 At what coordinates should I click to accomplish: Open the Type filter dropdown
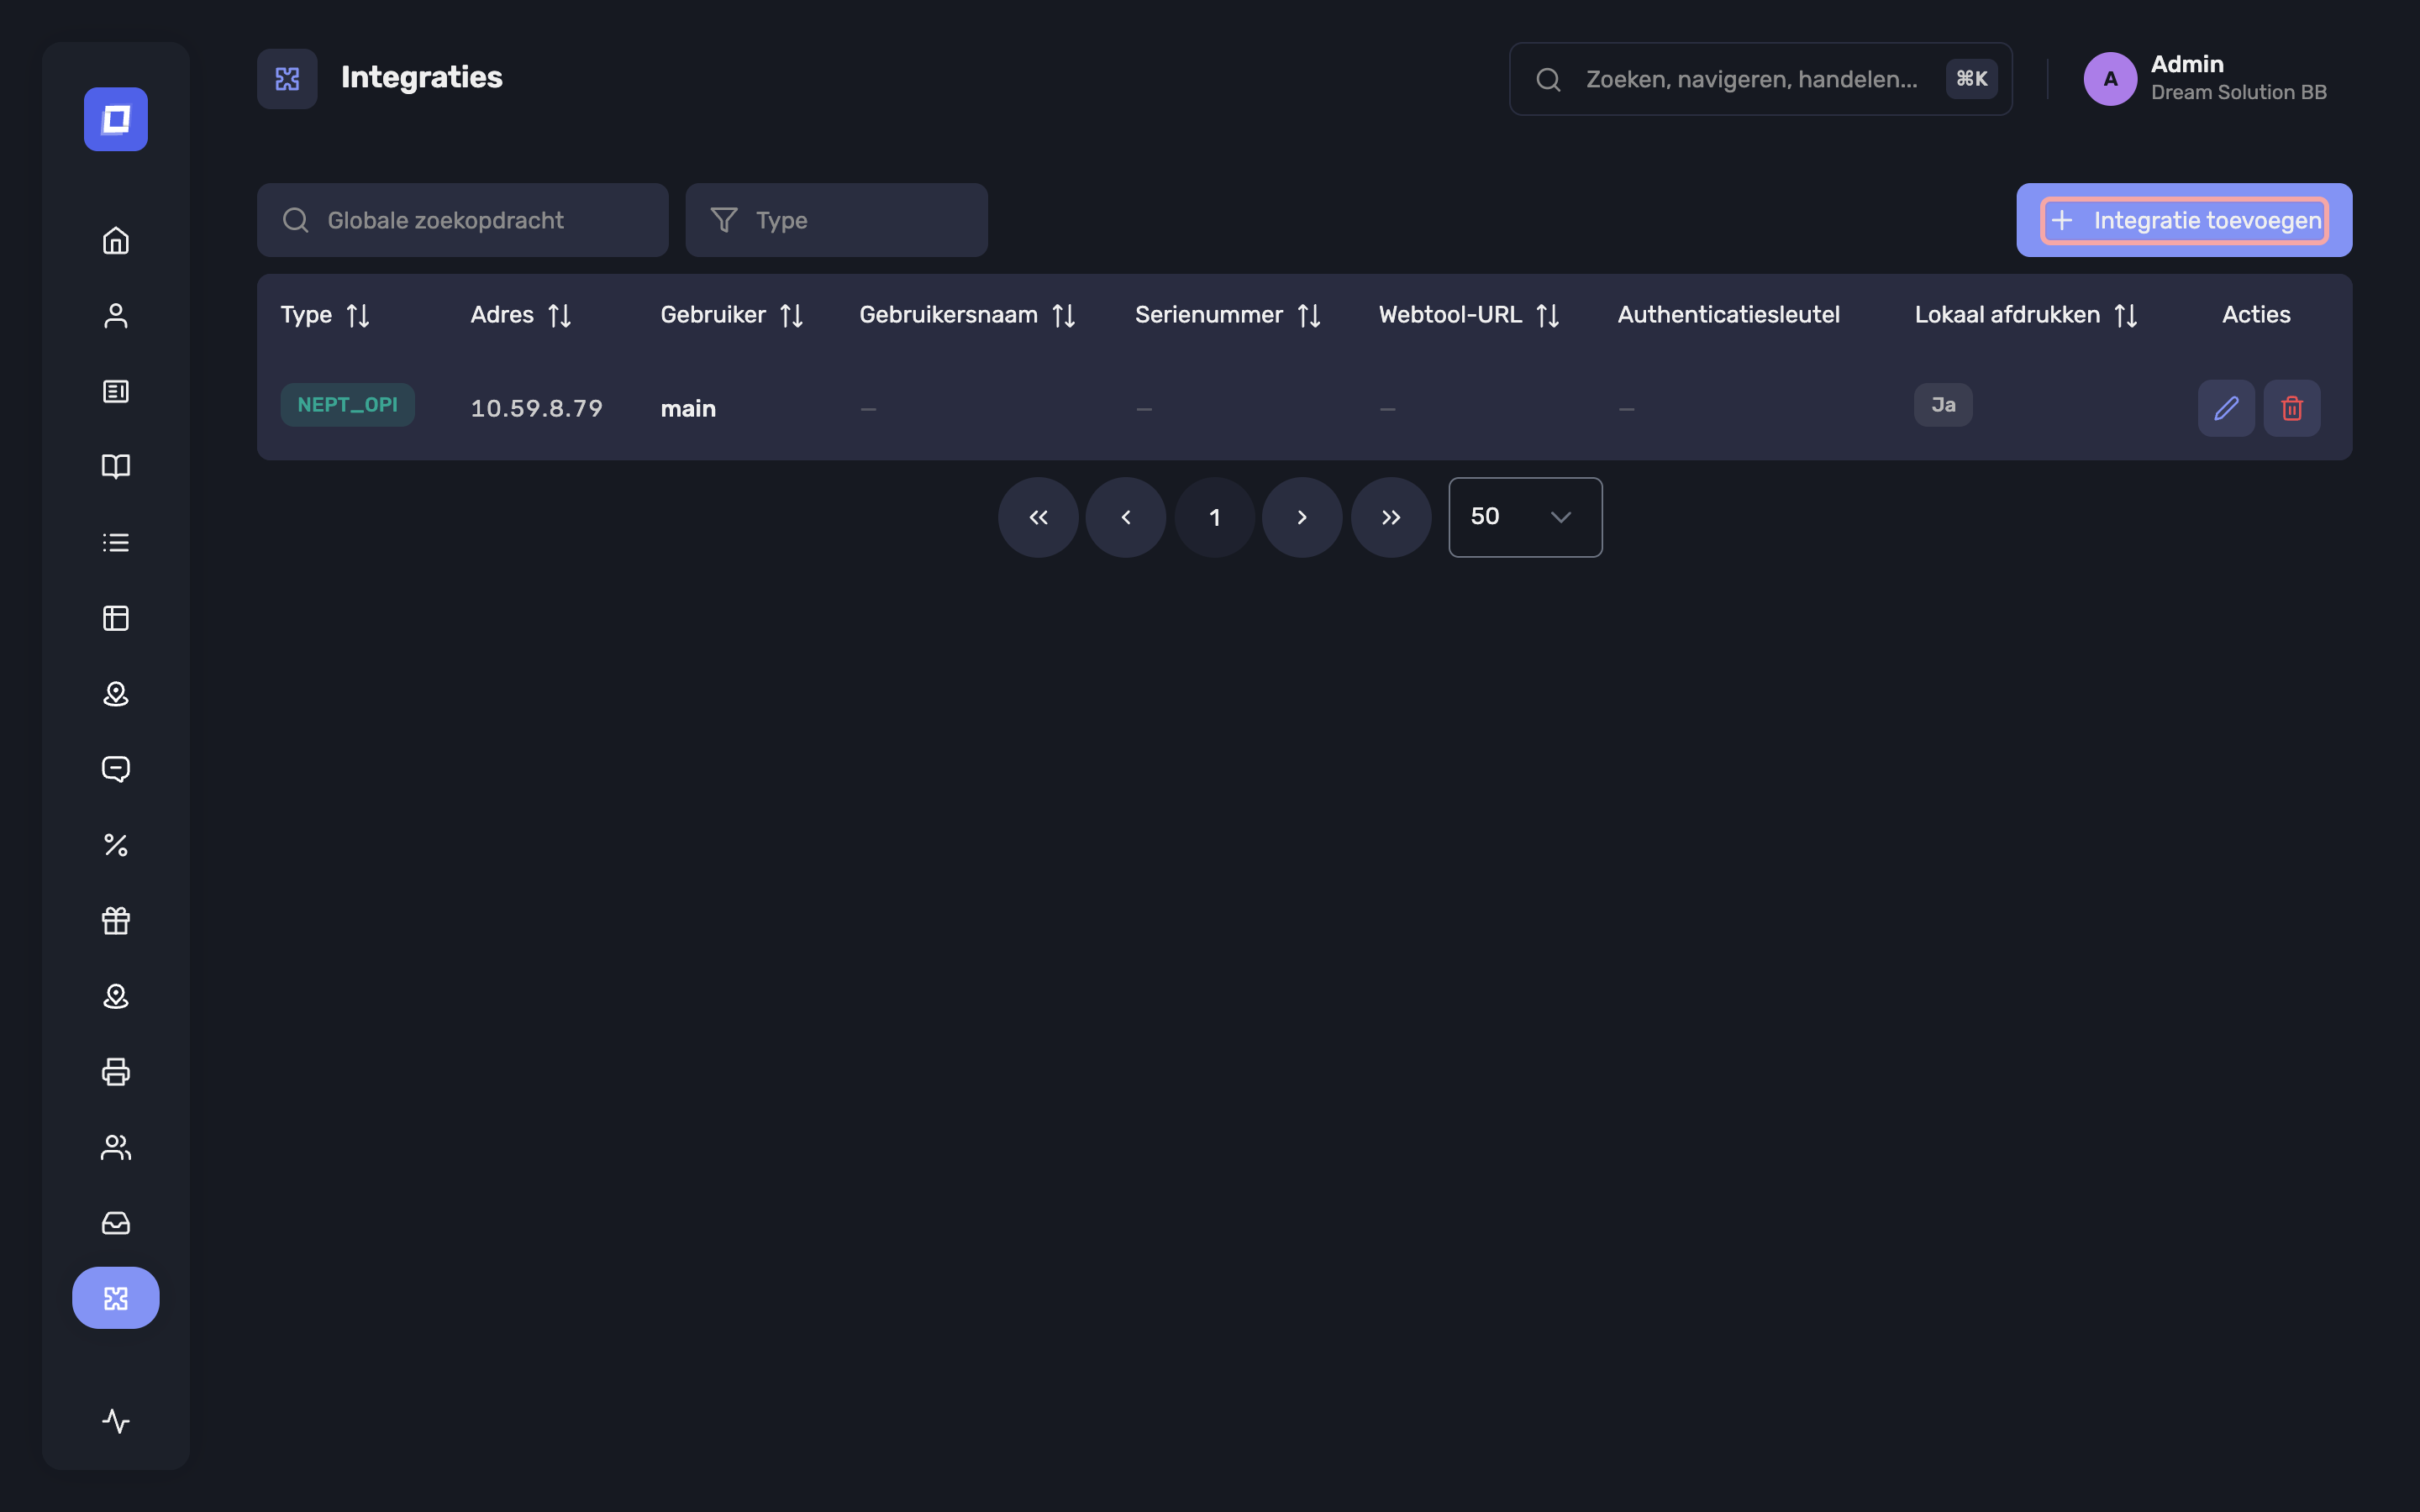tap(837, 220)
